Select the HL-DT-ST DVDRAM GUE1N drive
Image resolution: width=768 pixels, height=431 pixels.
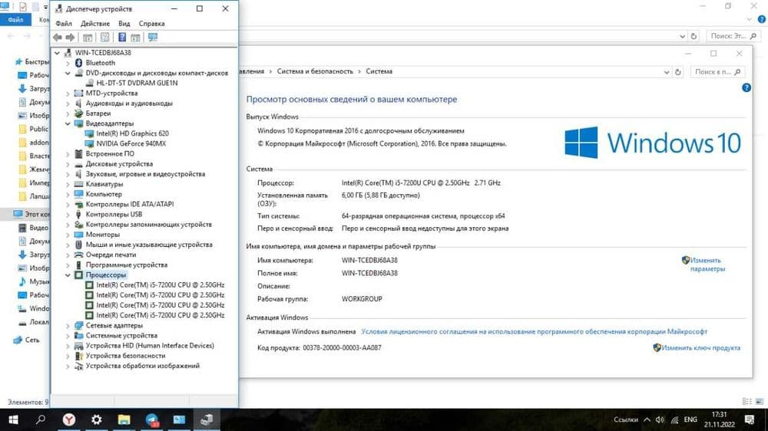(137, 83)
